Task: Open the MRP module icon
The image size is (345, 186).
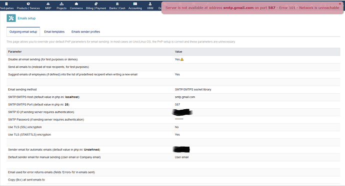Action: click(x=48, y=3)
